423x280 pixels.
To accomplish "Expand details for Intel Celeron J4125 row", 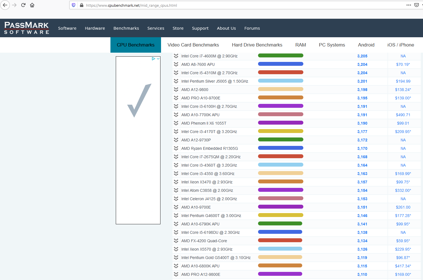I will point(176,199).
